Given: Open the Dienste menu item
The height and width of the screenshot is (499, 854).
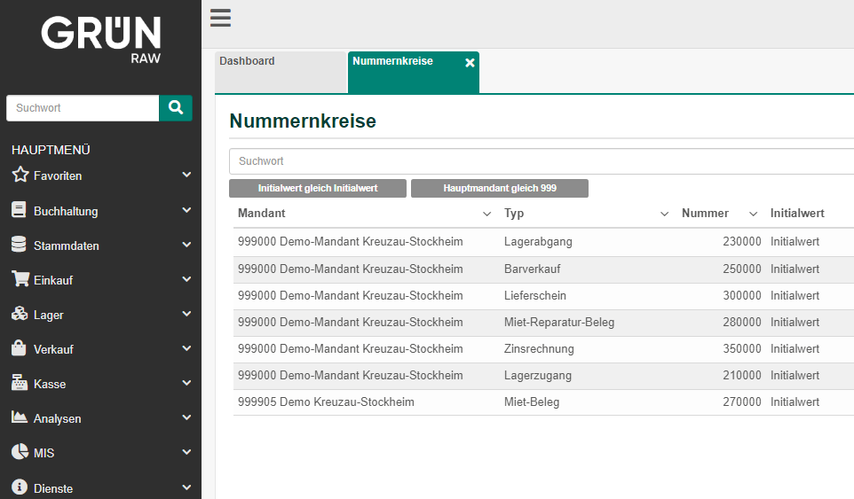Looking at the screenshot, I should (53, 488).
